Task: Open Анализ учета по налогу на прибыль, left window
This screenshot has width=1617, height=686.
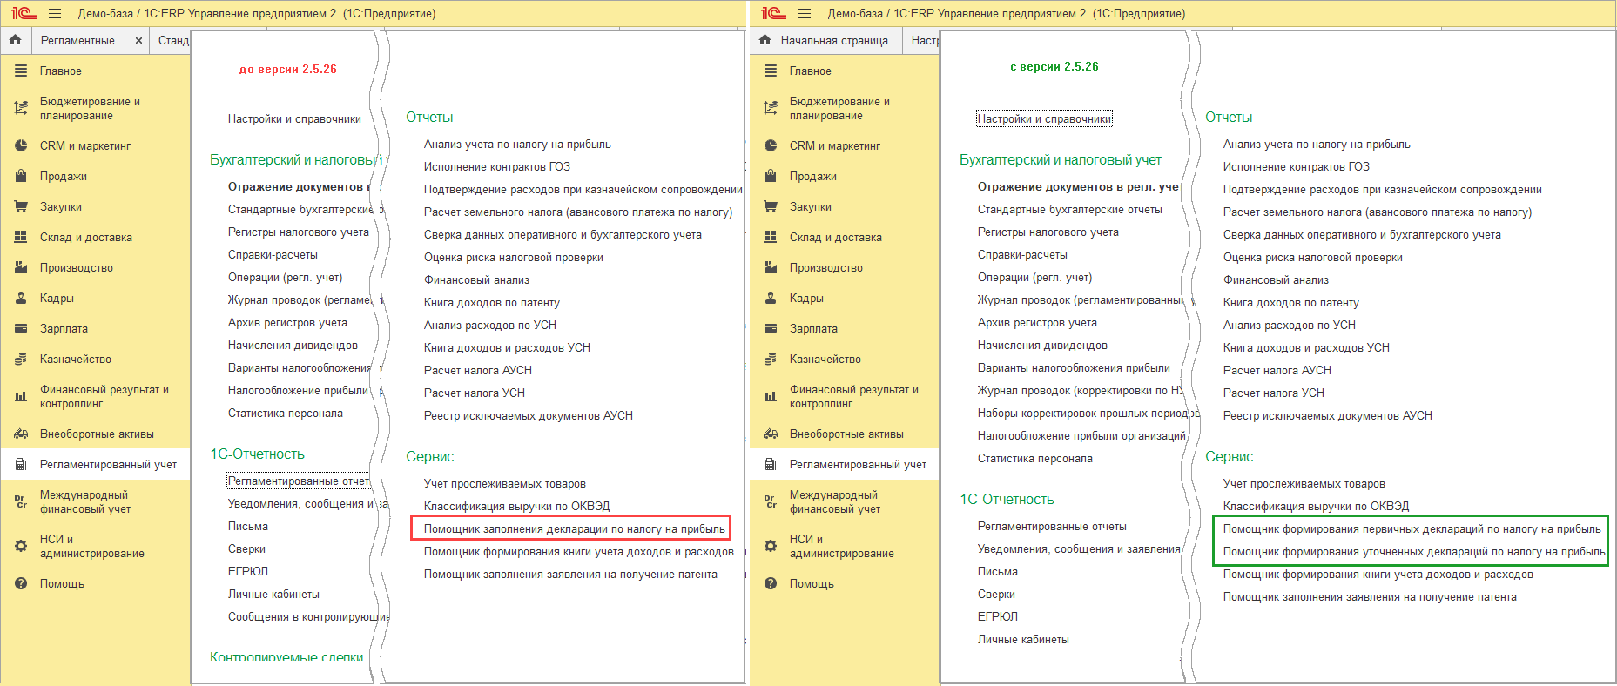Action: [x=517, y=145]
